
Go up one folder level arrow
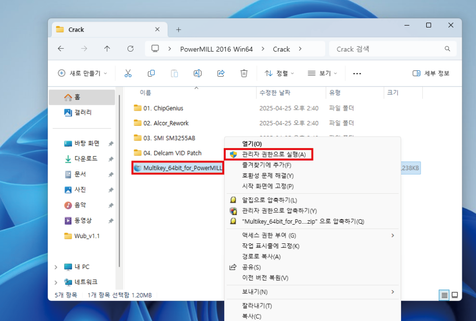(107, 49)
